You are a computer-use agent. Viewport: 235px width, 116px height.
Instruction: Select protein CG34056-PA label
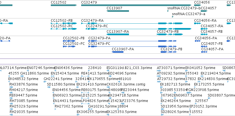[x=206, y=38]
